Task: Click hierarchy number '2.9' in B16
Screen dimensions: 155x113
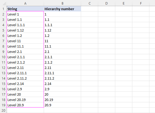Action: [62, 89]
